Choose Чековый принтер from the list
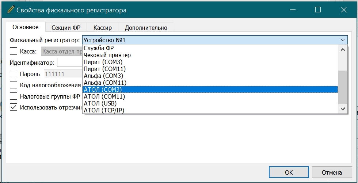Screen dimensions: 358x183 [x=210, y=55]
